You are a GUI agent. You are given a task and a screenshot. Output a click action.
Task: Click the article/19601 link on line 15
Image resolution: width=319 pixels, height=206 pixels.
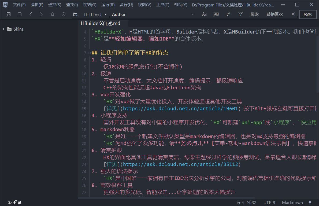180,108
